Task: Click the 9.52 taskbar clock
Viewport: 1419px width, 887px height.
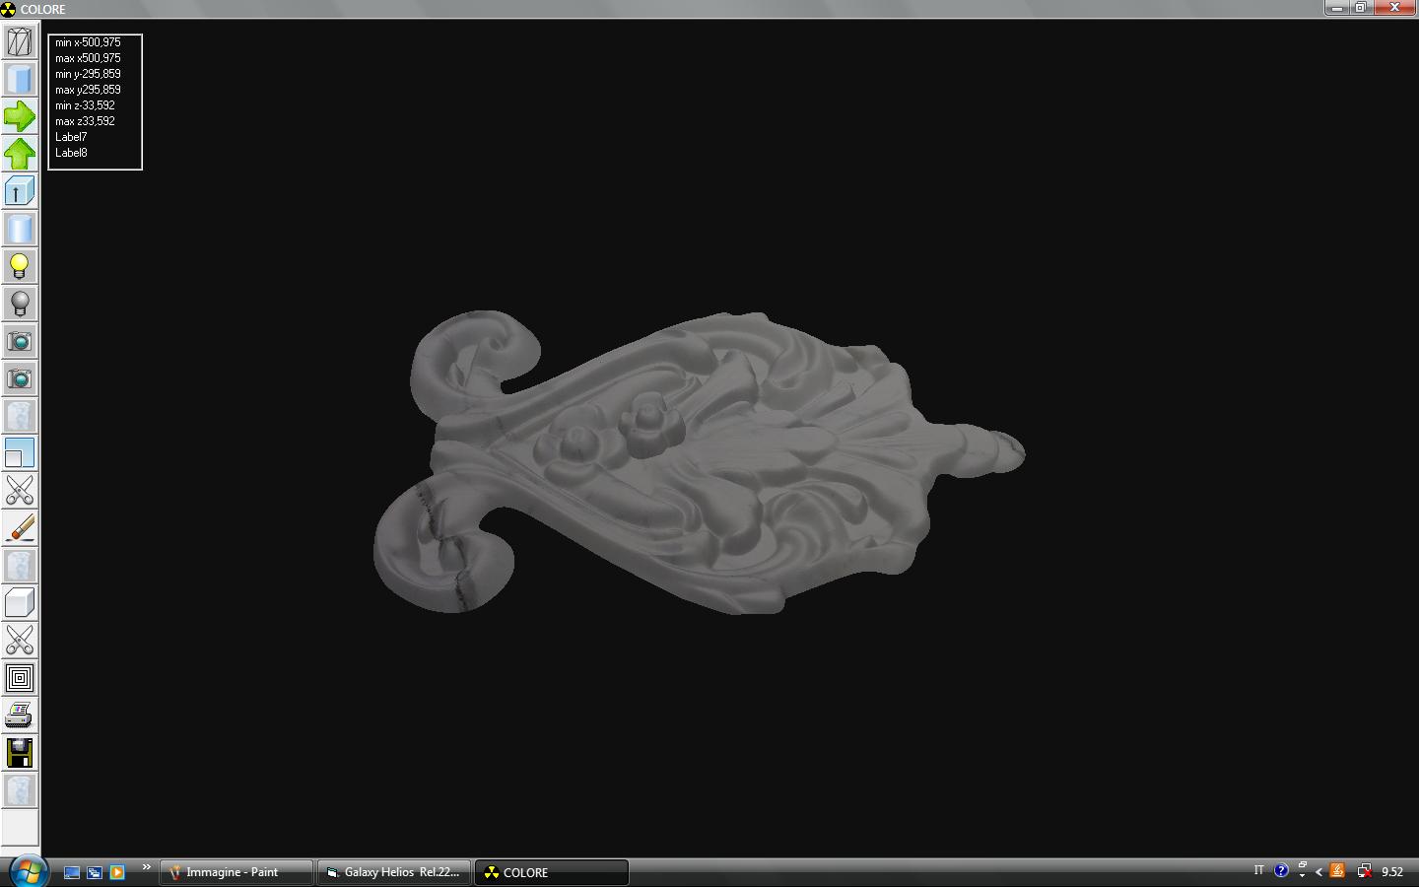Action: pos(1392,871)
